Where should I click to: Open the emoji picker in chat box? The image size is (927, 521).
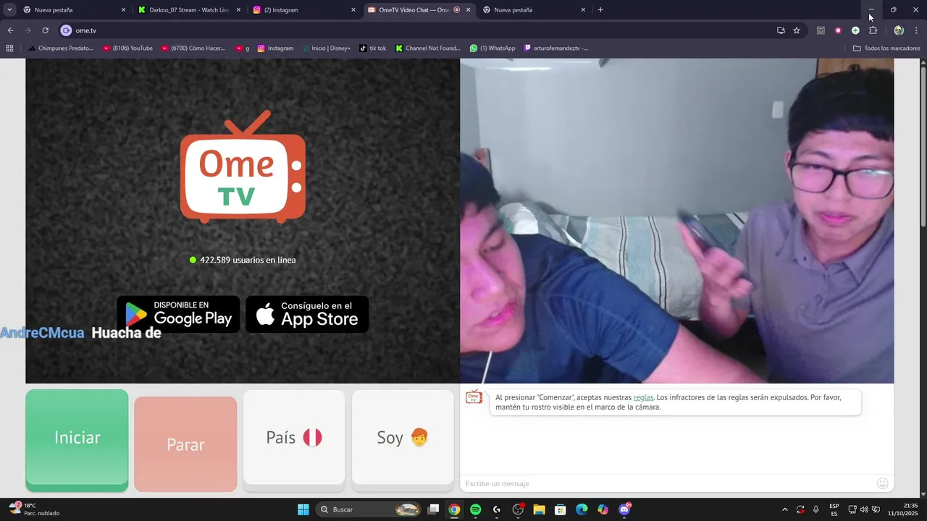coord(882,483)
